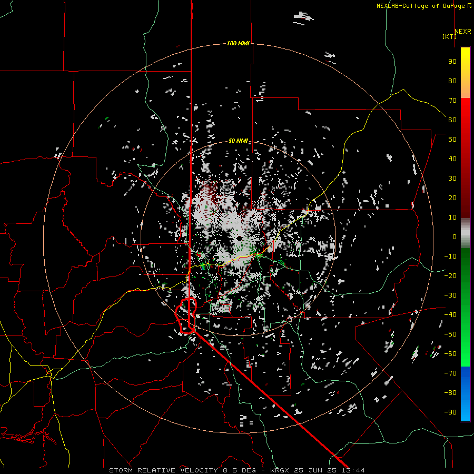Click the 30 value on the velocity scale

tap(452, 179)
